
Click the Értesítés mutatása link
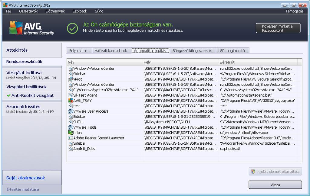pyautogui.click(x=22, y=189)
